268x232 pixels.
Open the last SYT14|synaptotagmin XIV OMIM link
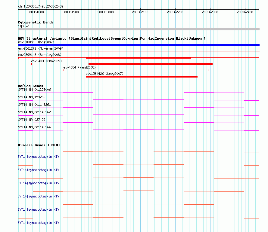click(38, 223)
